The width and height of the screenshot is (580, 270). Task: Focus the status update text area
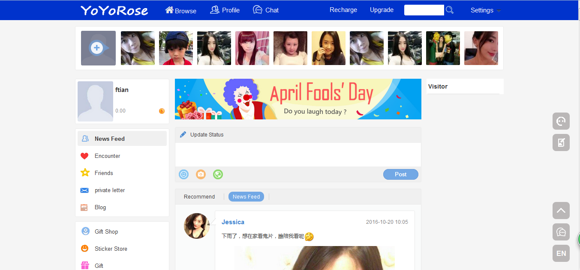298,154
